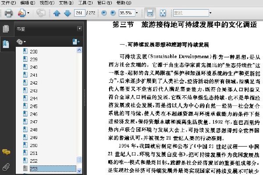Go to previous page with up arrow
The image size is (263, 175).
pos(57,13)
